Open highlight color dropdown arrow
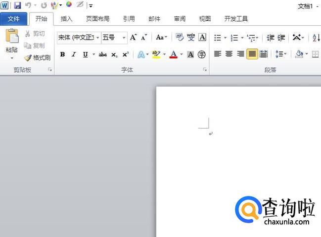The height and width of the screenshot is (237, 321). [164, 54]
